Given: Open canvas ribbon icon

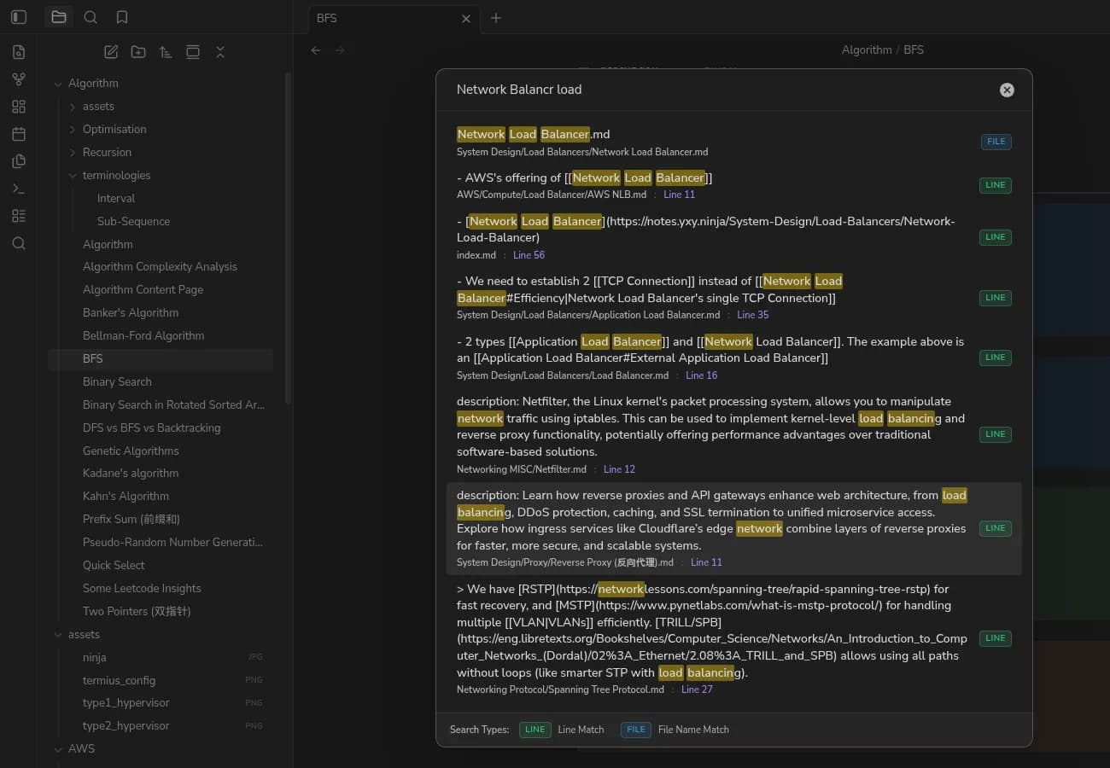Looking at the screenshot, I should tap(19, 107).
